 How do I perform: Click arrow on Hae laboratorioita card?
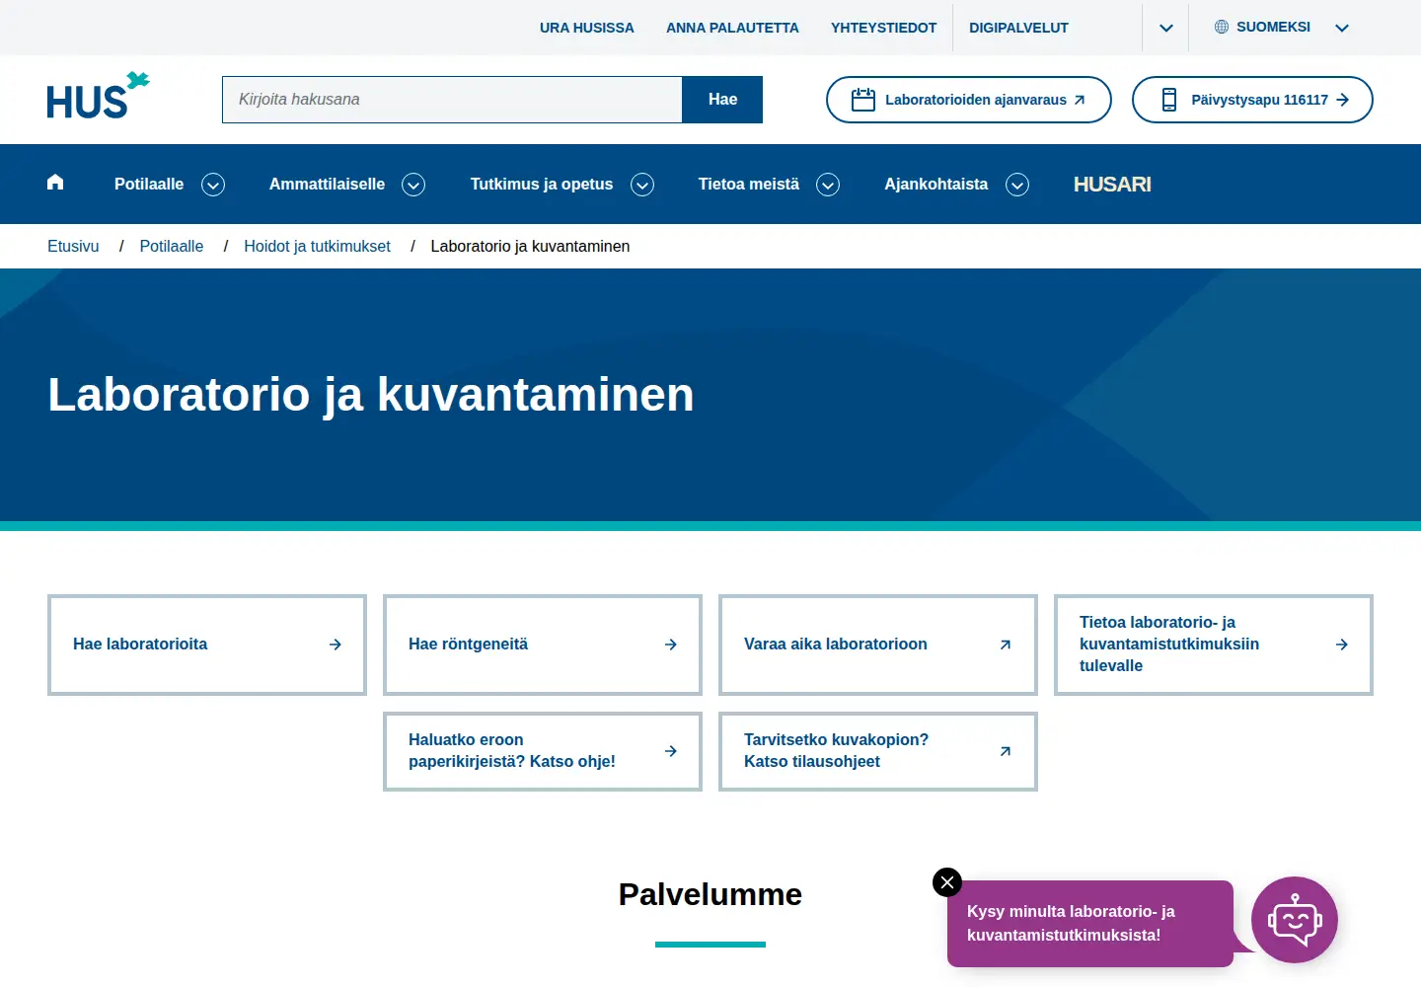[x=336, y=645]
